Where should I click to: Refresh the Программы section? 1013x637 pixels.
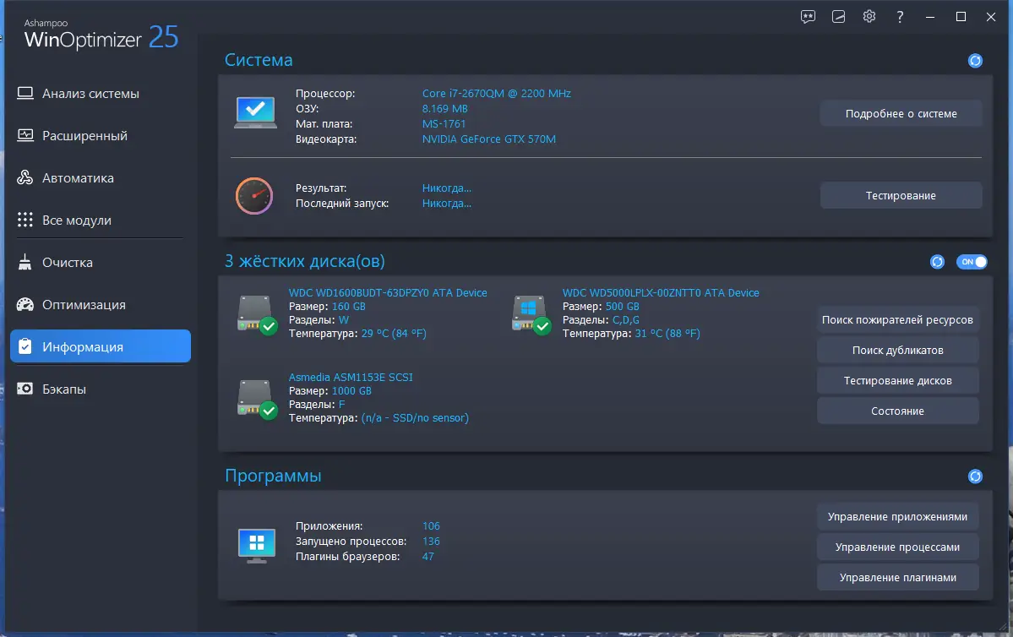coord(975,476)
